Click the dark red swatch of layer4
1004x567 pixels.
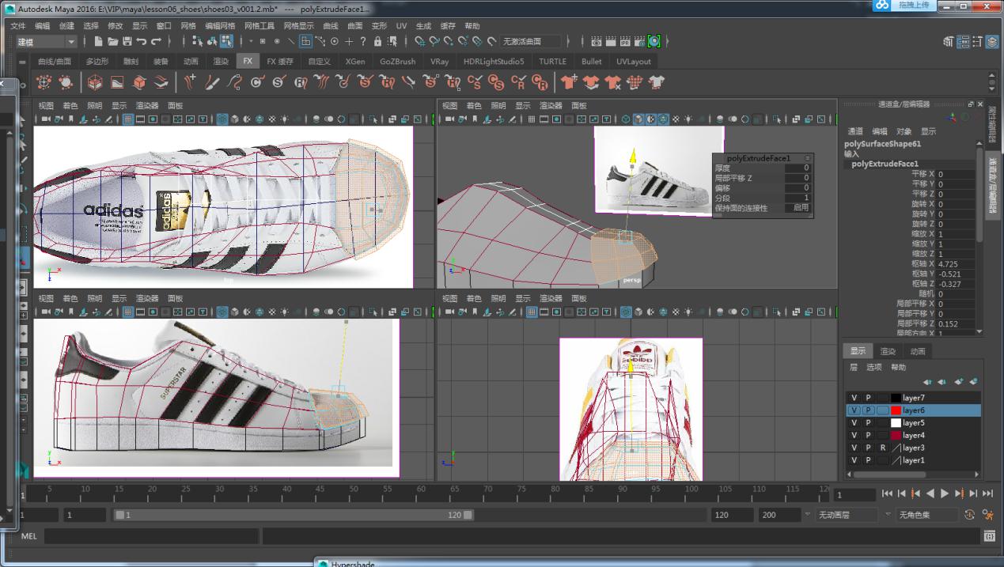pyautogui.click(x=896, y=435)
